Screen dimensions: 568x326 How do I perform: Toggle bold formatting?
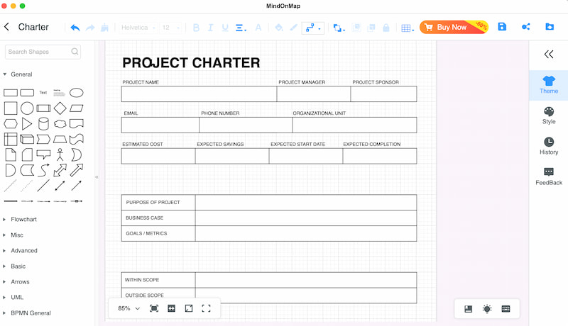[x=197, y=28]
